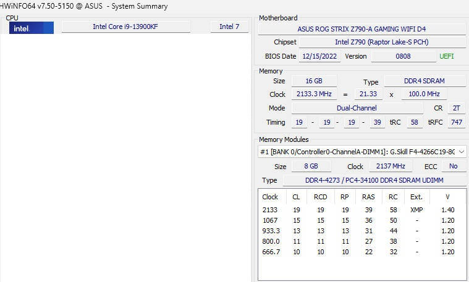Screen dimensions: 469x282
Task: Click the XMP cell in timings table
Action: point(416,210)
